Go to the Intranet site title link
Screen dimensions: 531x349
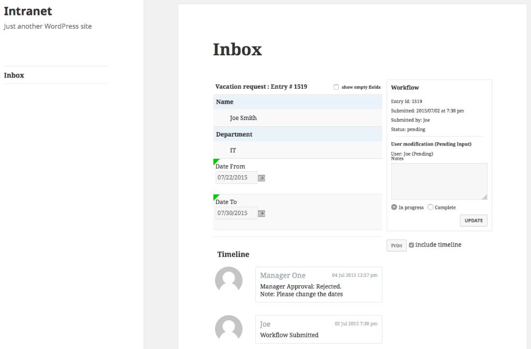coord(28,11)
